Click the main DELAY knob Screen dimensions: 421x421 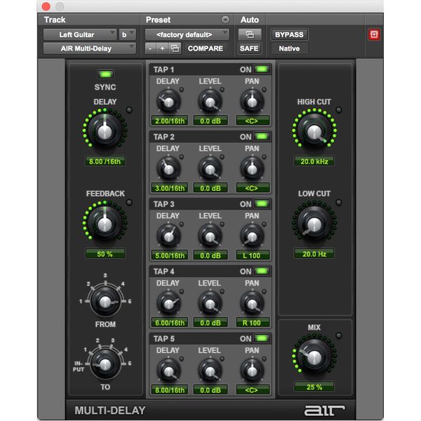point(105,131)
